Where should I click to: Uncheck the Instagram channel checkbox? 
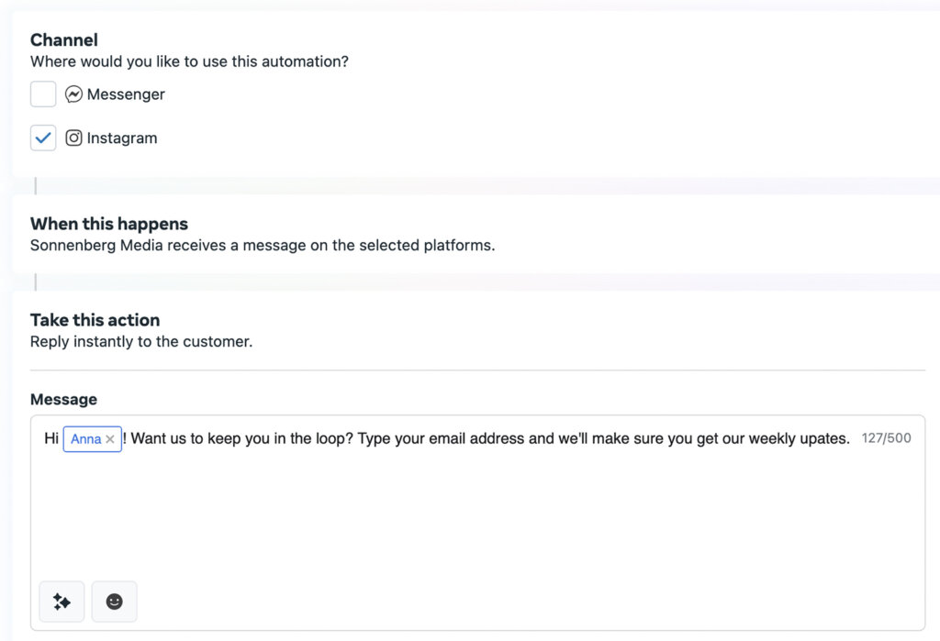point(43,138)
